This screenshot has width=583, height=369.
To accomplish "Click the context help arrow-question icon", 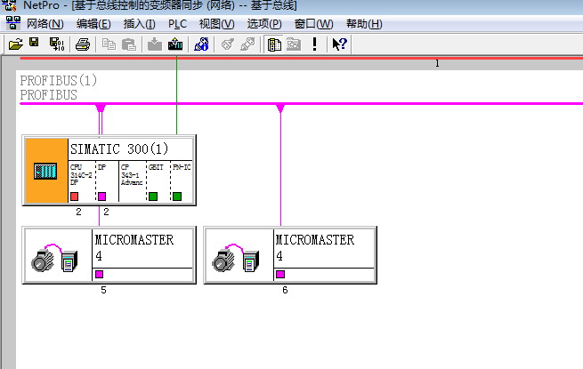I will (x=339, y=44).
